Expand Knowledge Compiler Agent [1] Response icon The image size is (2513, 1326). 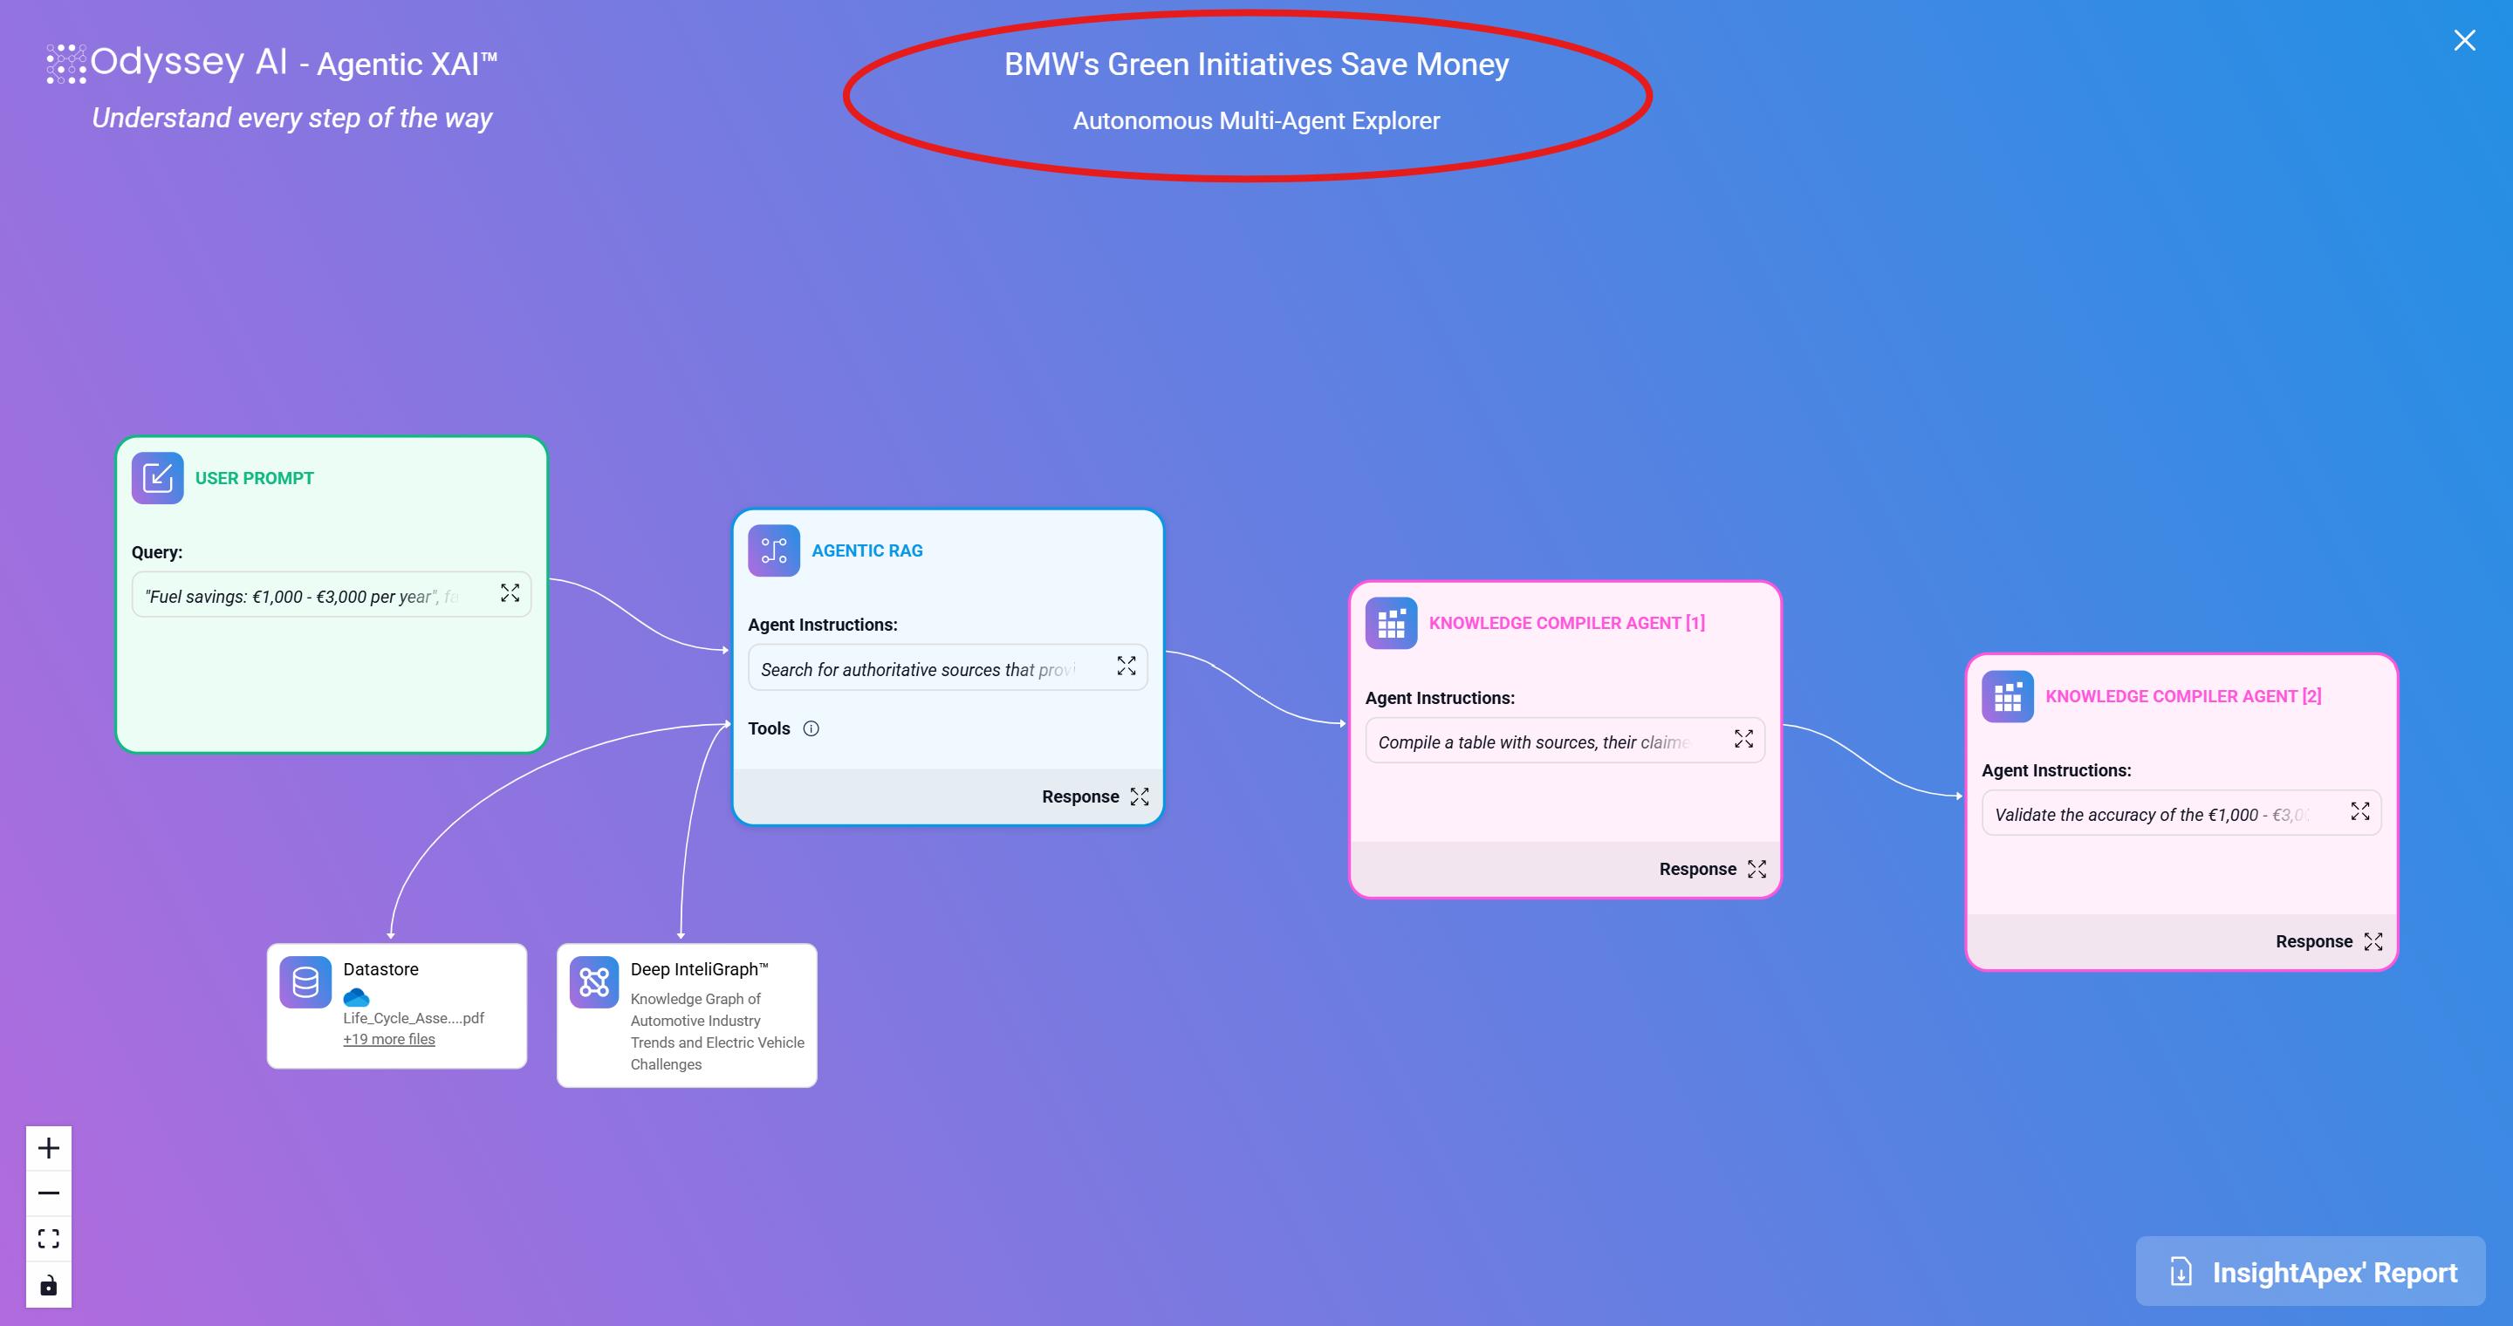click(x=1757, y=869)
